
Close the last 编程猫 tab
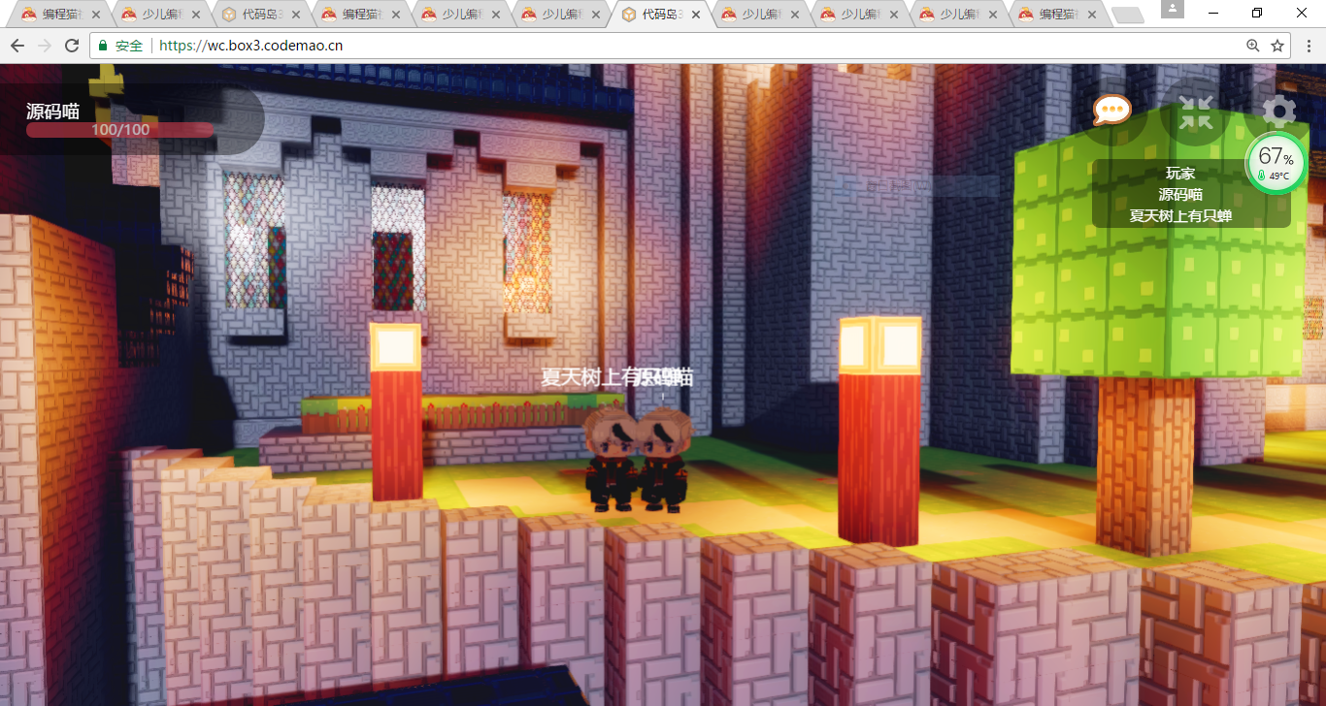1093,15
